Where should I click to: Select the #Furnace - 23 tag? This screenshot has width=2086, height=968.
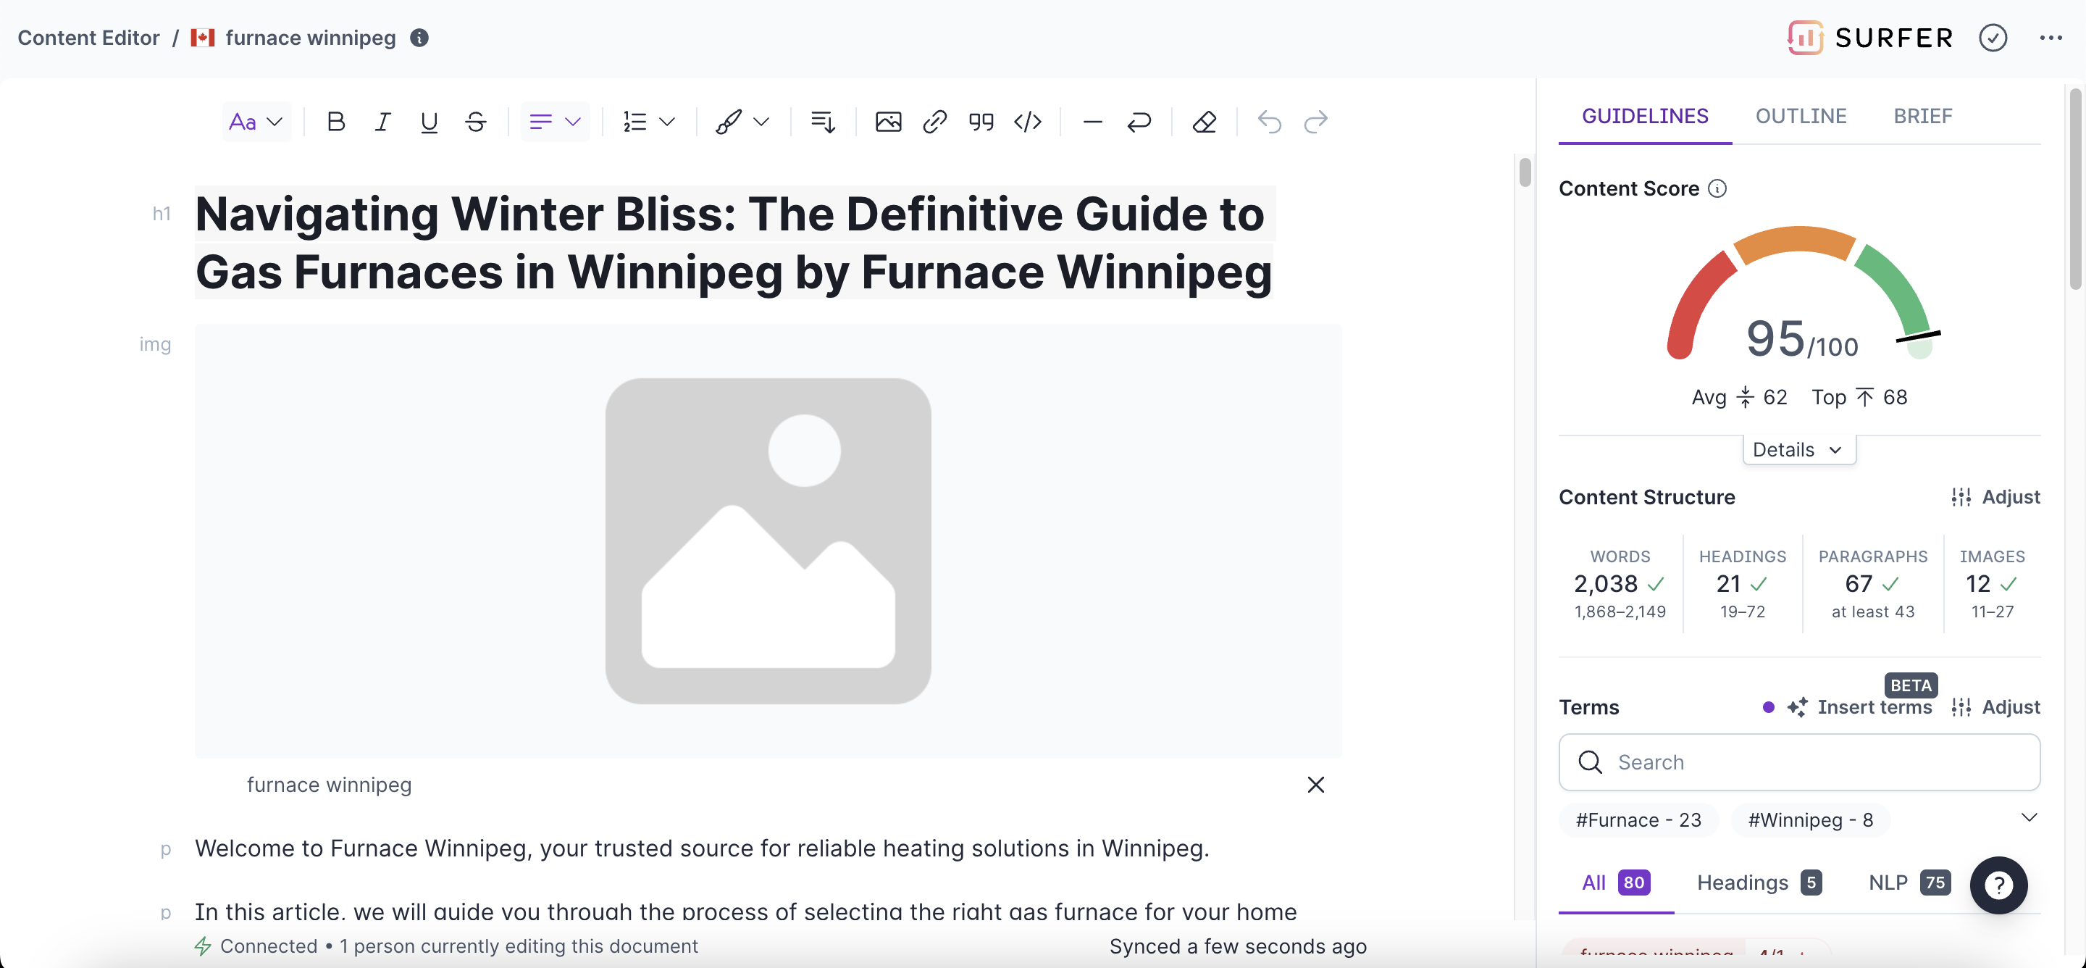tap(1638, 821)
